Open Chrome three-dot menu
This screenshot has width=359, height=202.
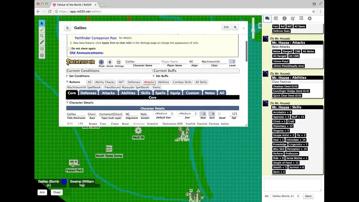(x=320, y=12)
